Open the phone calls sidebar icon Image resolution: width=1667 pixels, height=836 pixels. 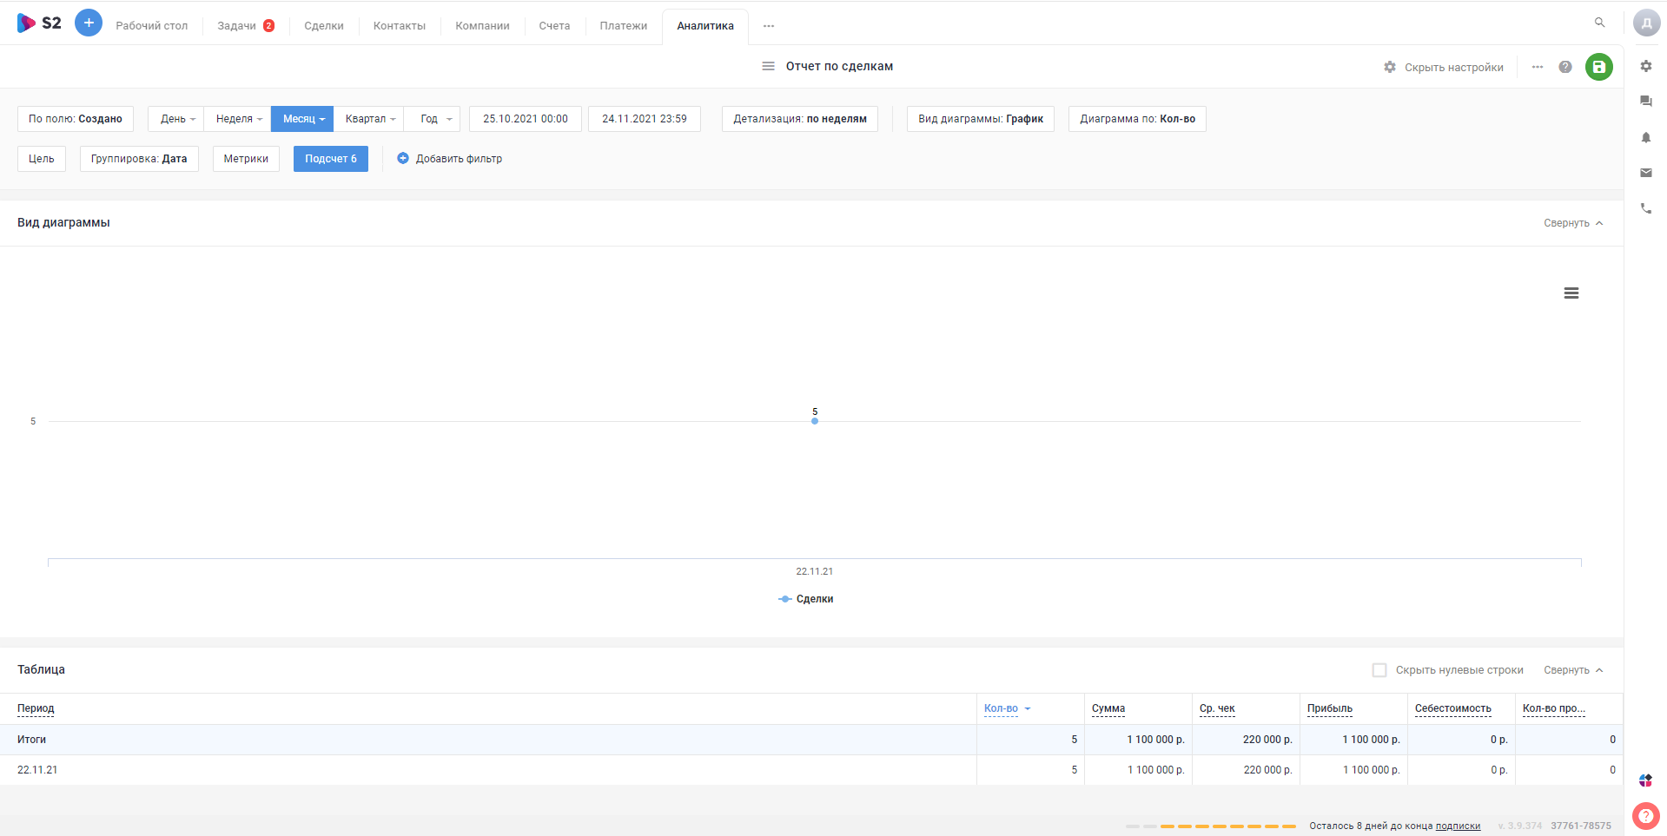pos(1646,208)
